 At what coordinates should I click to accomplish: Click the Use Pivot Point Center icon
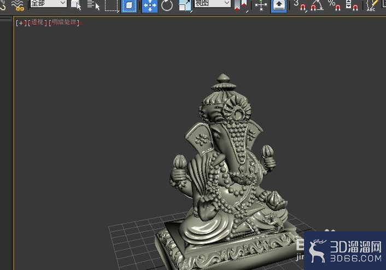tap(241, 5)
